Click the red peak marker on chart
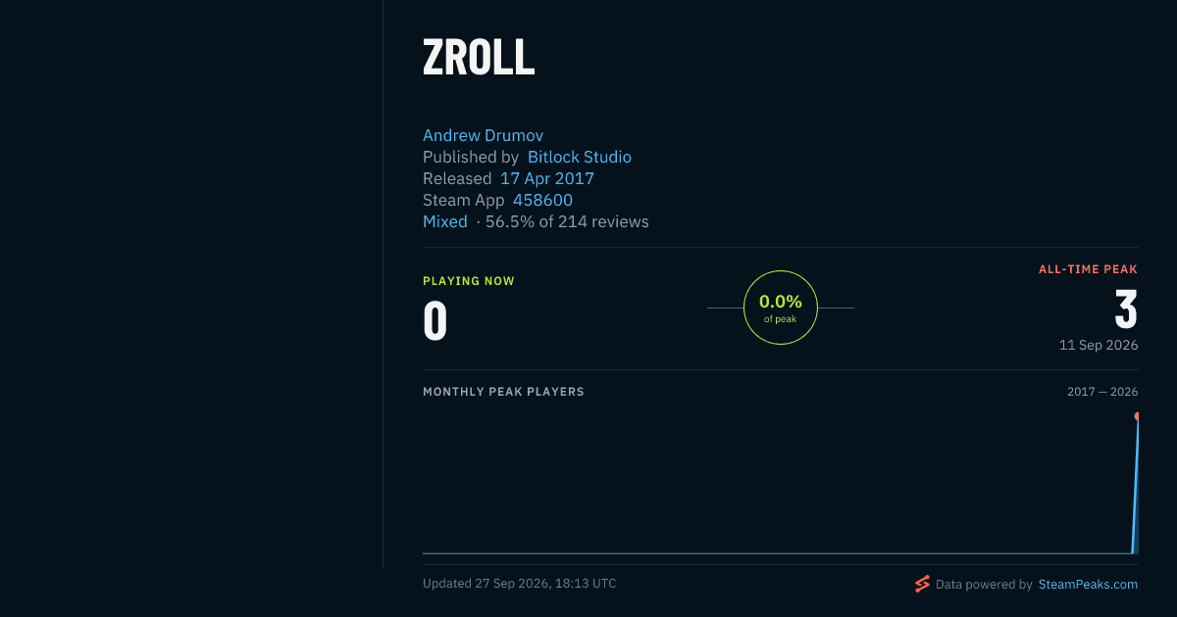 [x=1137, y=416]
